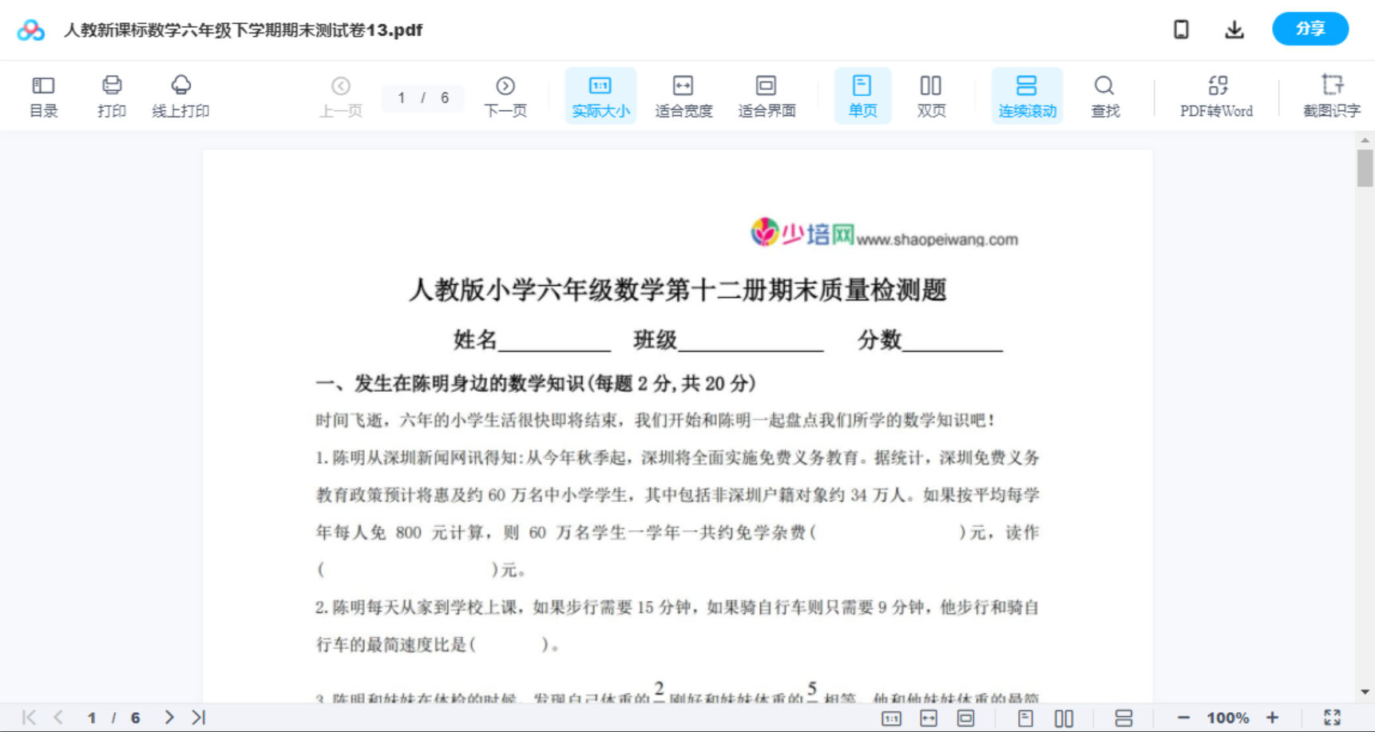This screenshot has width=1375, height=732.
Task: Click 适合界面 to fit the page
Action: coord(766,95)
